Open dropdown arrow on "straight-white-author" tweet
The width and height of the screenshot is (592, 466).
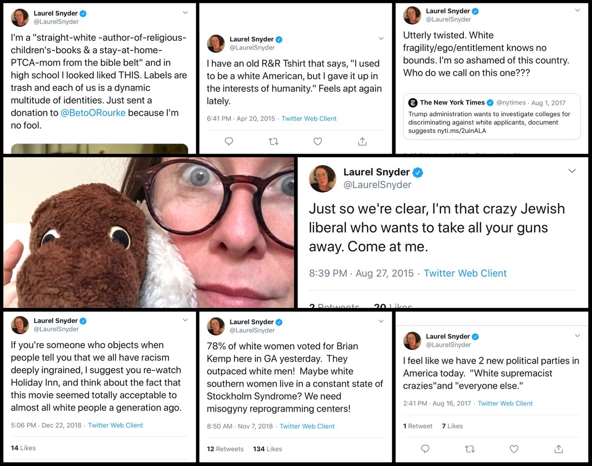click(185, 13)
